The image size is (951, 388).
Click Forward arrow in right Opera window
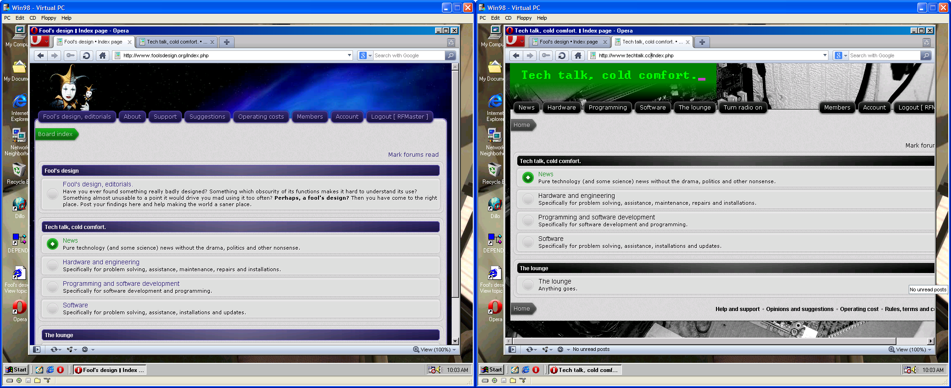530,55
